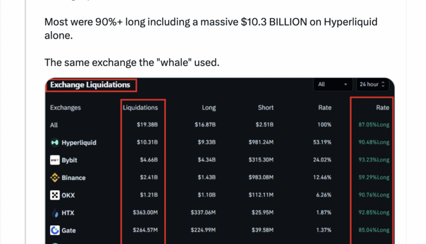This screenshot has width=426, height=244.
Task: Click the HTX flame logo icon
Action: point(55,213)
